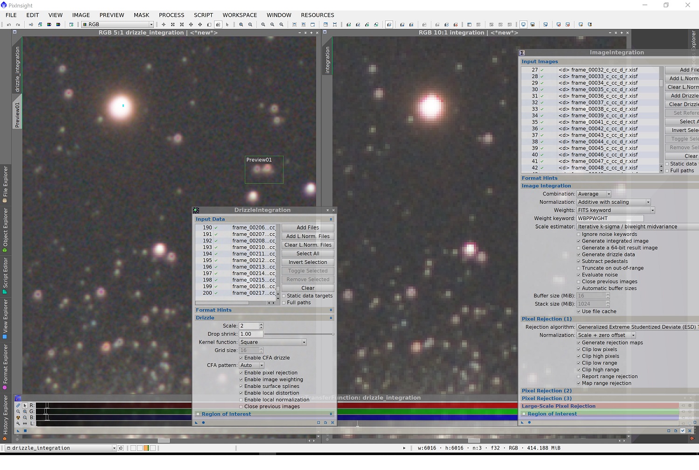Click the apply global circle in ImageIntegration
699x470 pixels.
pyautogui.click(x=529, y=422)
